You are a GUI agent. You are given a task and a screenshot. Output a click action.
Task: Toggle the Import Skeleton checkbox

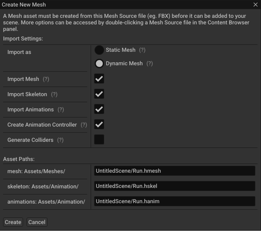99,94
